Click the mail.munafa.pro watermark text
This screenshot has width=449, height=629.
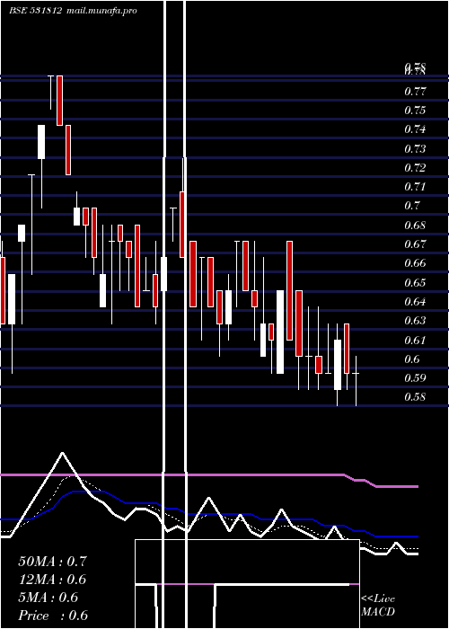tap(101, 11)
